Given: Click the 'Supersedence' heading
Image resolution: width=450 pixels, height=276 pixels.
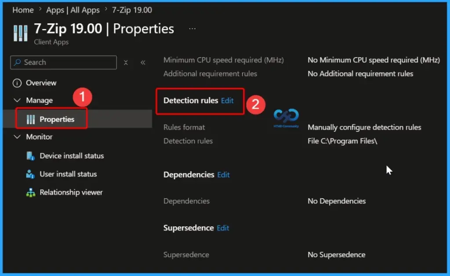Looking at the screenshot, I should click(x=189, y=228).
